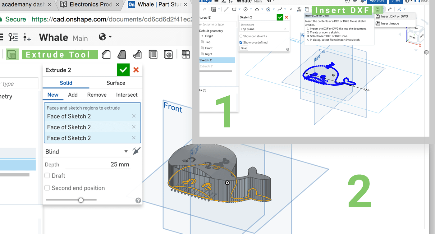Open help icon in Sketch 2 dialog

pos(287,49)
